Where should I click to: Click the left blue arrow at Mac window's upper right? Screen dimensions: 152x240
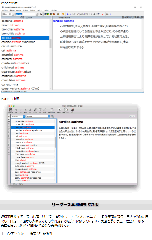[x=131, y=116]
